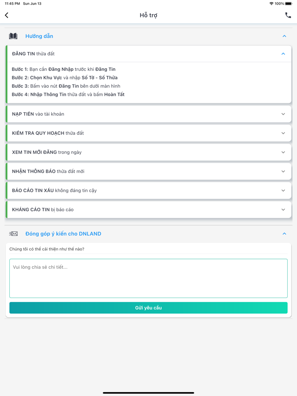The height and width of the screenshot is (396, 297).
Task: Tap the back arrow icon
Action: click(7, 15)
